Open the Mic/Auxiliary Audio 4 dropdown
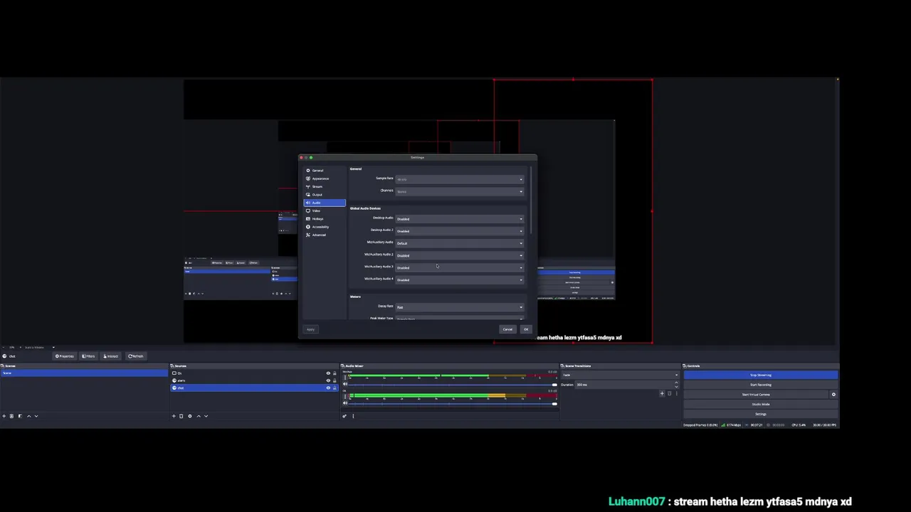This screenshot has height=512, width=911. pyautogui.click(x=460, y=279)
